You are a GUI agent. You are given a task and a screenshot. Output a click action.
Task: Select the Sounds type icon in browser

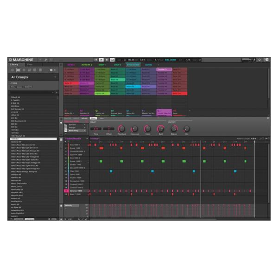click(x=24, y=70)
